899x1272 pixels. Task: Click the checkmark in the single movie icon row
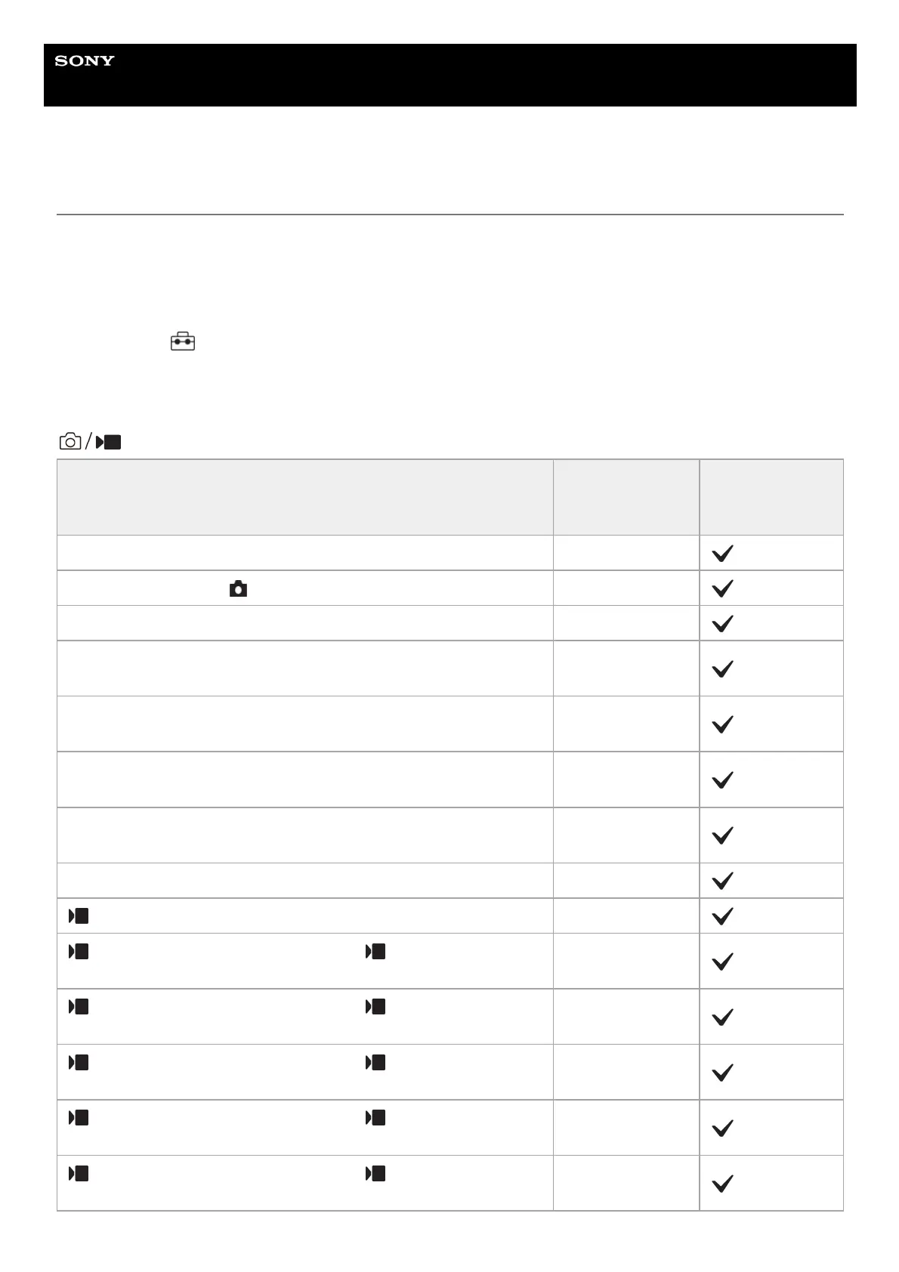coord(723,916)
